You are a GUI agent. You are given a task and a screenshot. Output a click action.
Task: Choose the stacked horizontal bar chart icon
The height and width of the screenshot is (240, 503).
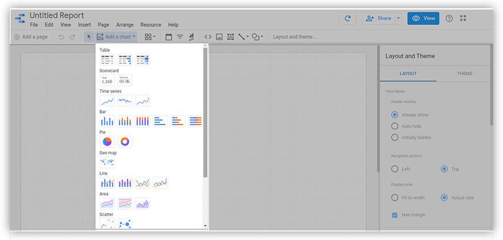point(178,121)
